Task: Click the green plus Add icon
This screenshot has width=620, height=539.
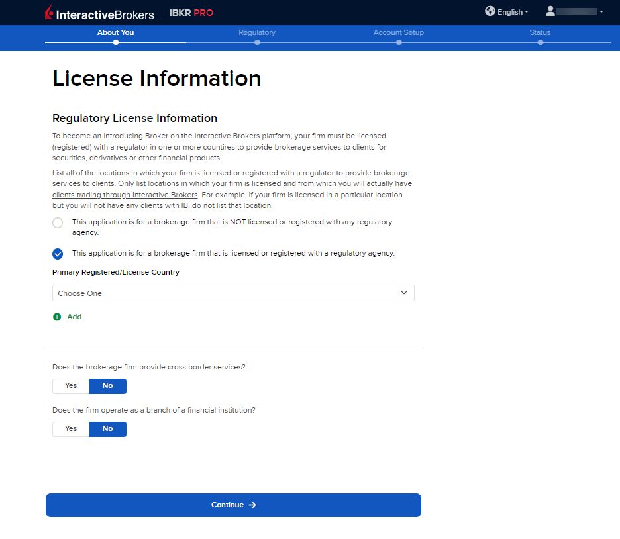Action: coord(57,317)
